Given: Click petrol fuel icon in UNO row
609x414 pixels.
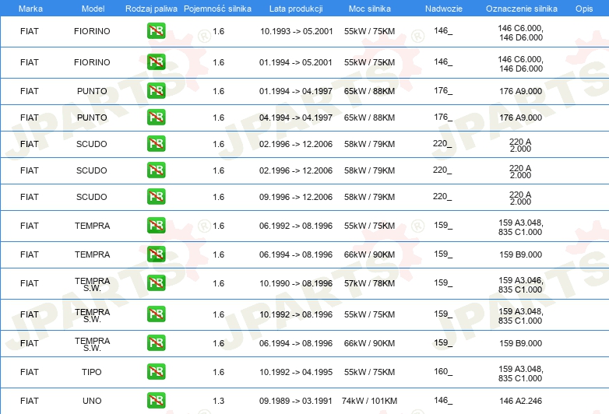Looking at the screenshot, I should click(156, 401).
